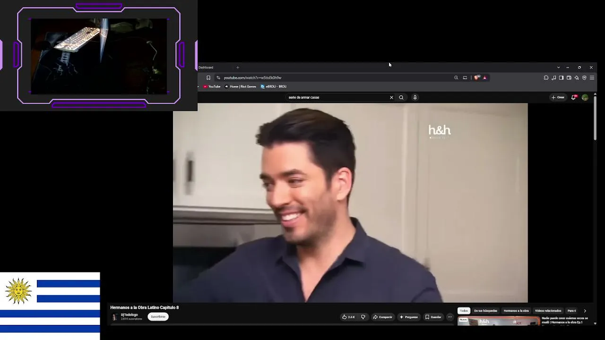Clear the YouTube search text with X
The width and height of the screenshot is (605, 340).
(391, 97)
